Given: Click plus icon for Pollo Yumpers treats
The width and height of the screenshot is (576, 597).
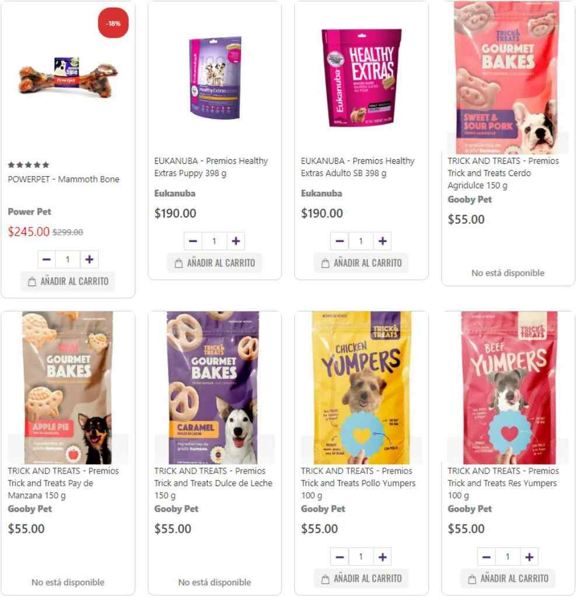Looking at the screenshot, I should pos(382,557).
